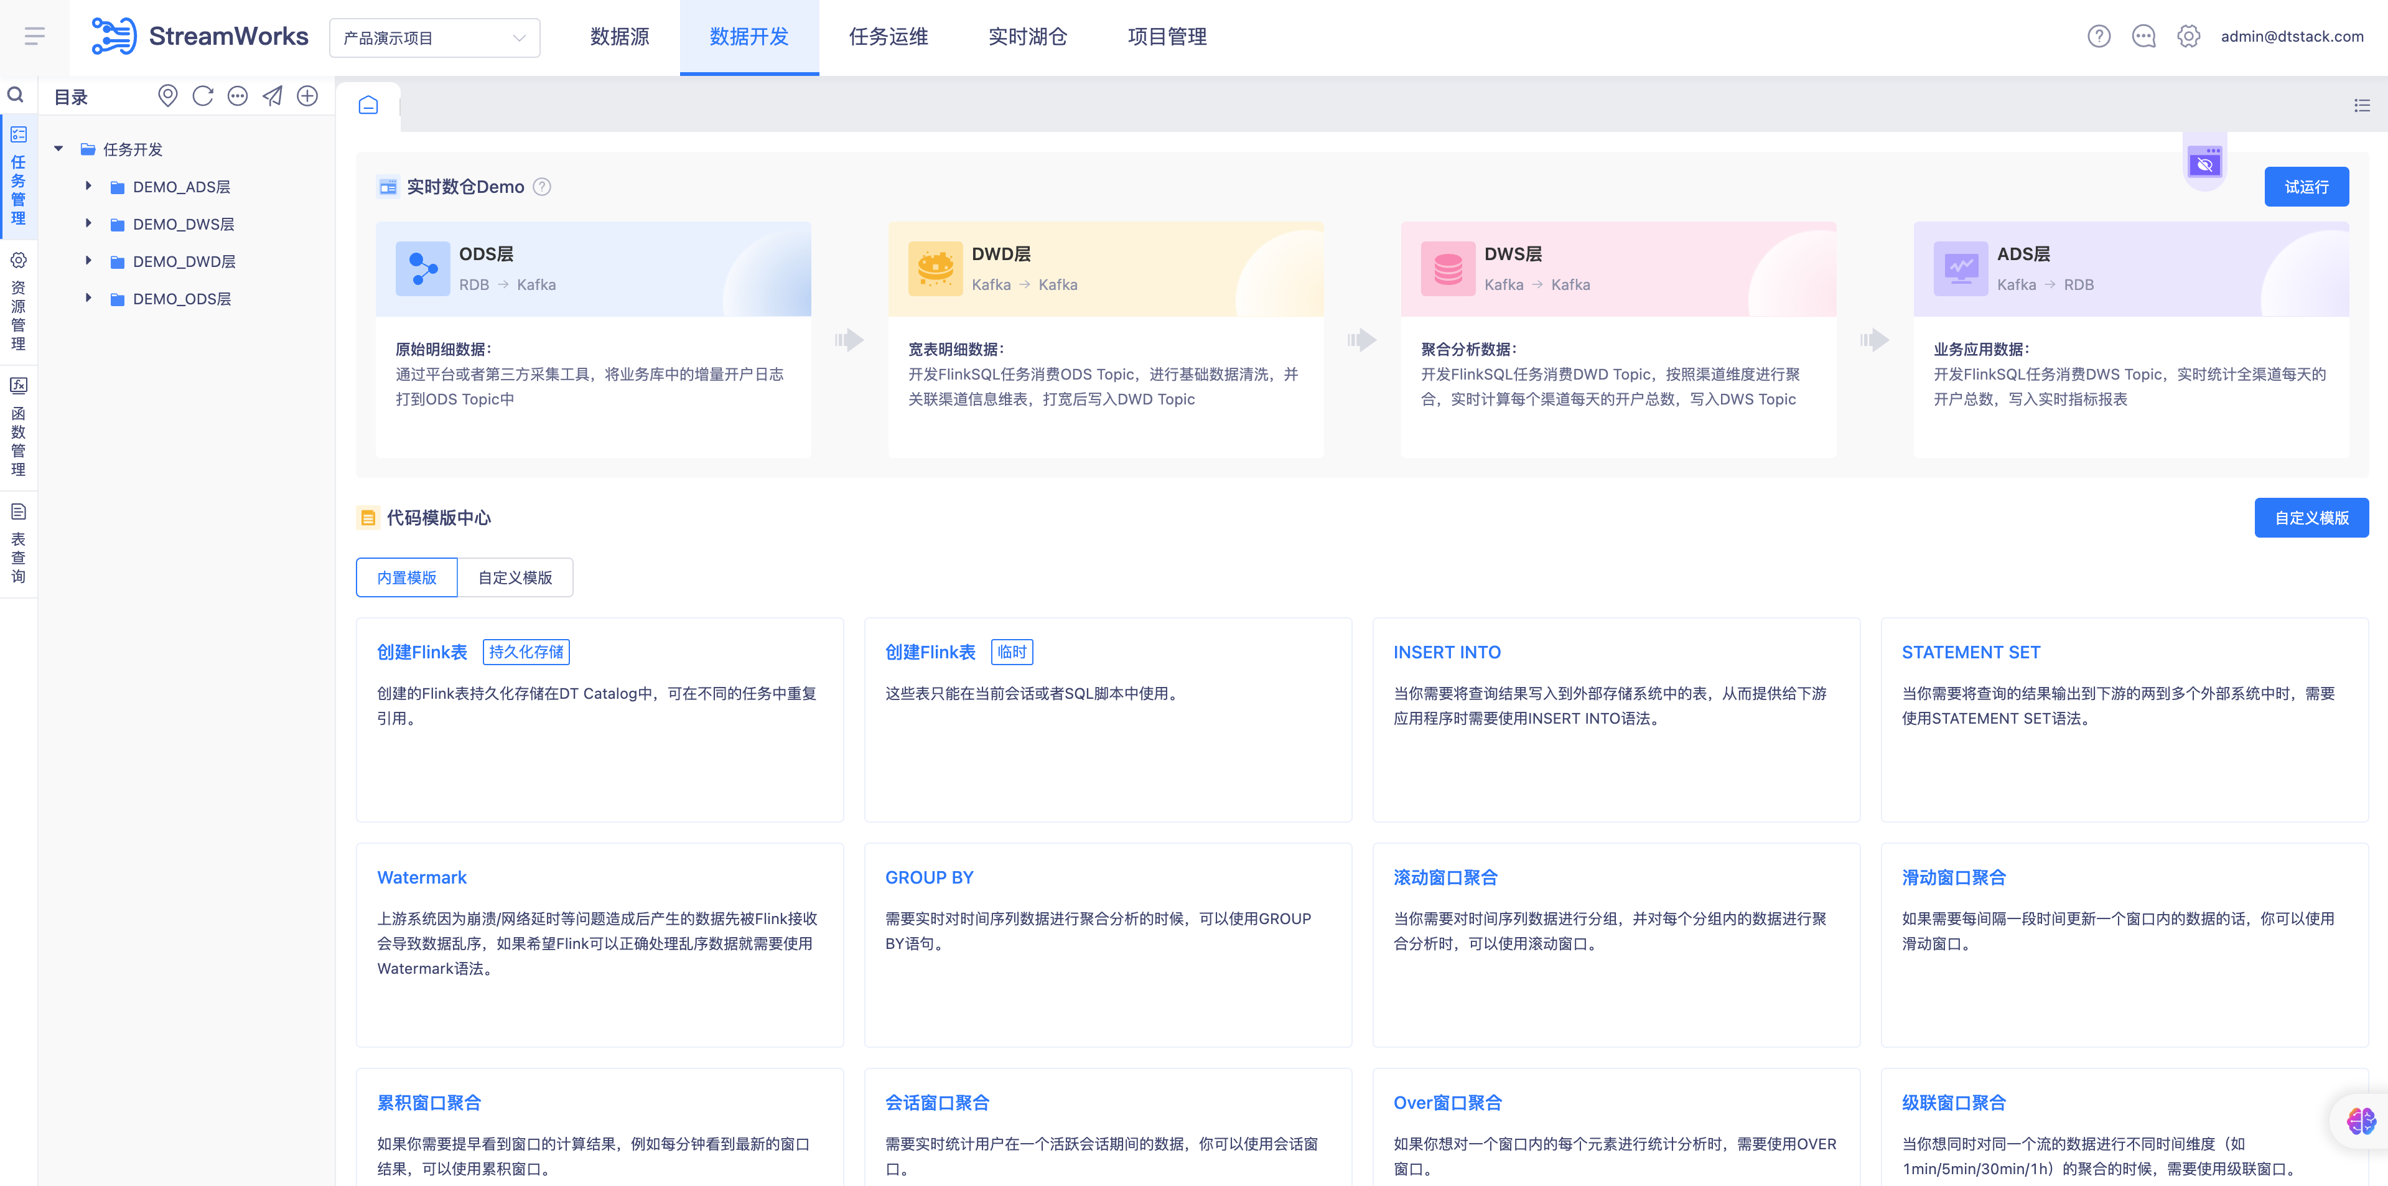Image resolution: width=2388 pixels, height=1186 pixels.
Task: Open the tab list icon at far right
Action: tap(2361, 106)
